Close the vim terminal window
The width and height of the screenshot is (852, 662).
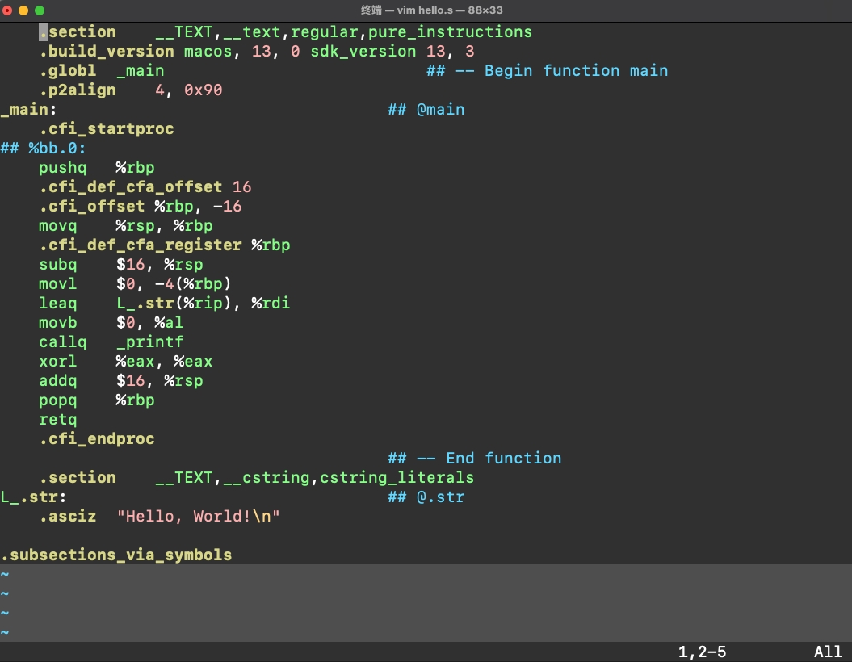(7, 10)
